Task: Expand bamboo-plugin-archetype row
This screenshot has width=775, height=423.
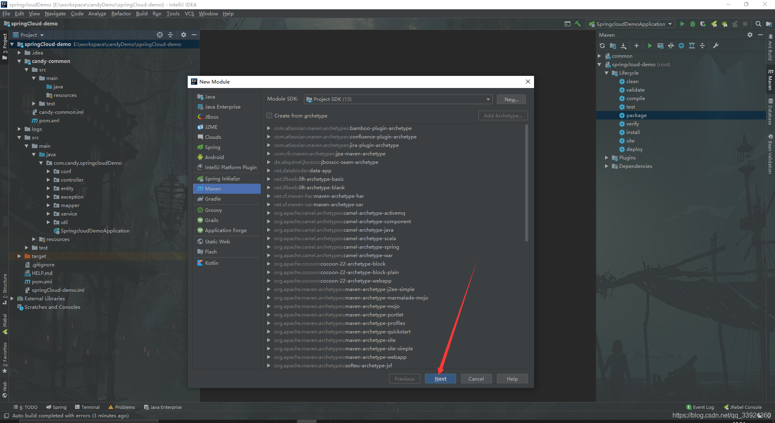Action: (x=269, y=128)
